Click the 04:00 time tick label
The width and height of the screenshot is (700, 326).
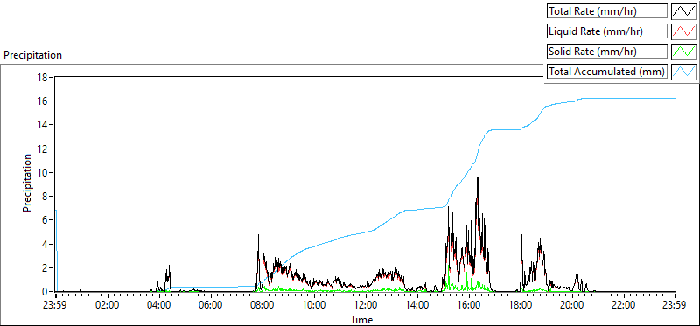pyautogui.click(x=159, y=306)
